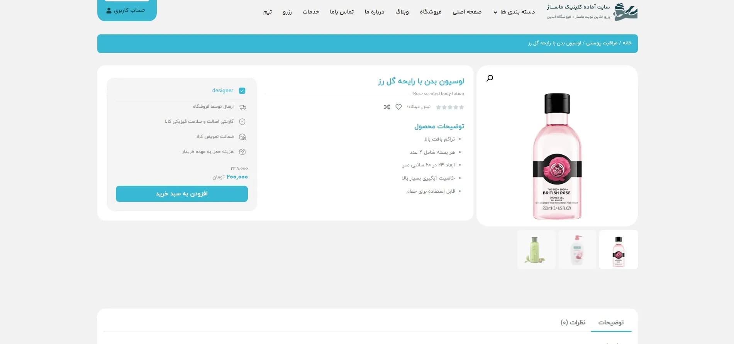Click the main British Rose product image

[557, 156]
